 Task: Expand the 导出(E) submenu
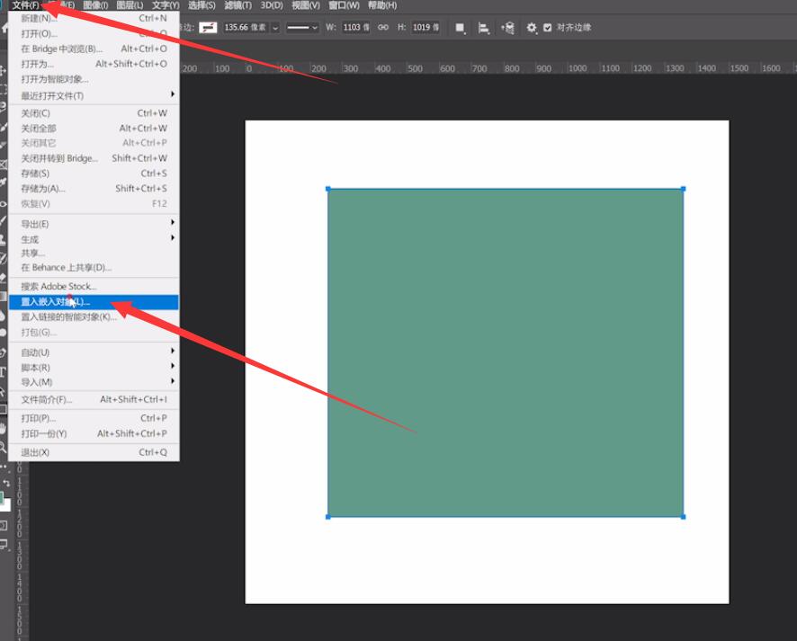94,224
